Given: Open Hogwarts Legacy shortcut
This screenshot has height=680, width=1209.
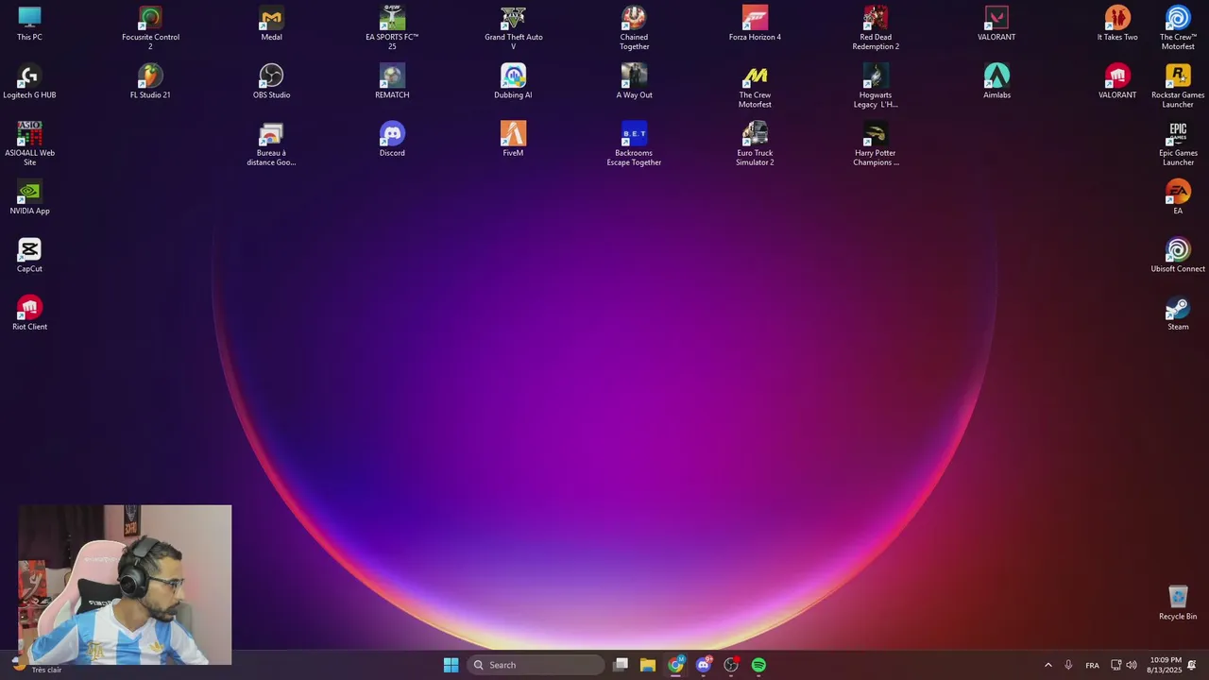Looking at the screenshot, I should click(876, 86).
